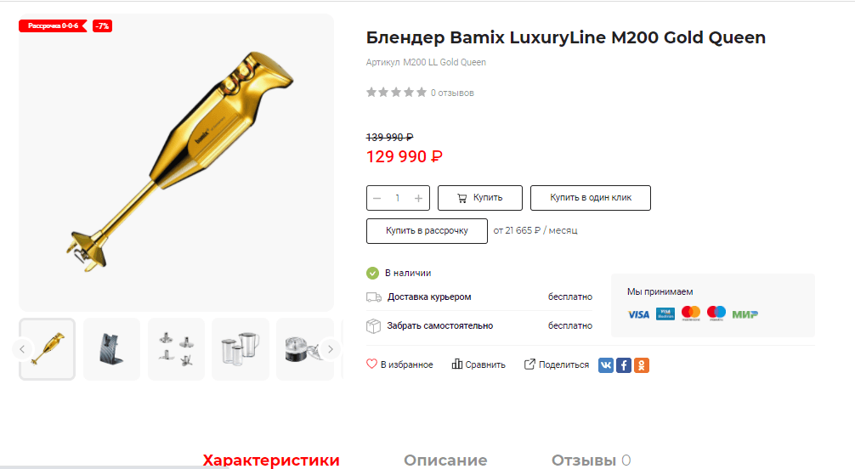Viewport: 855px width, 469px height.
Task: Click the self-pickup box icon
Action: point(373,325)
